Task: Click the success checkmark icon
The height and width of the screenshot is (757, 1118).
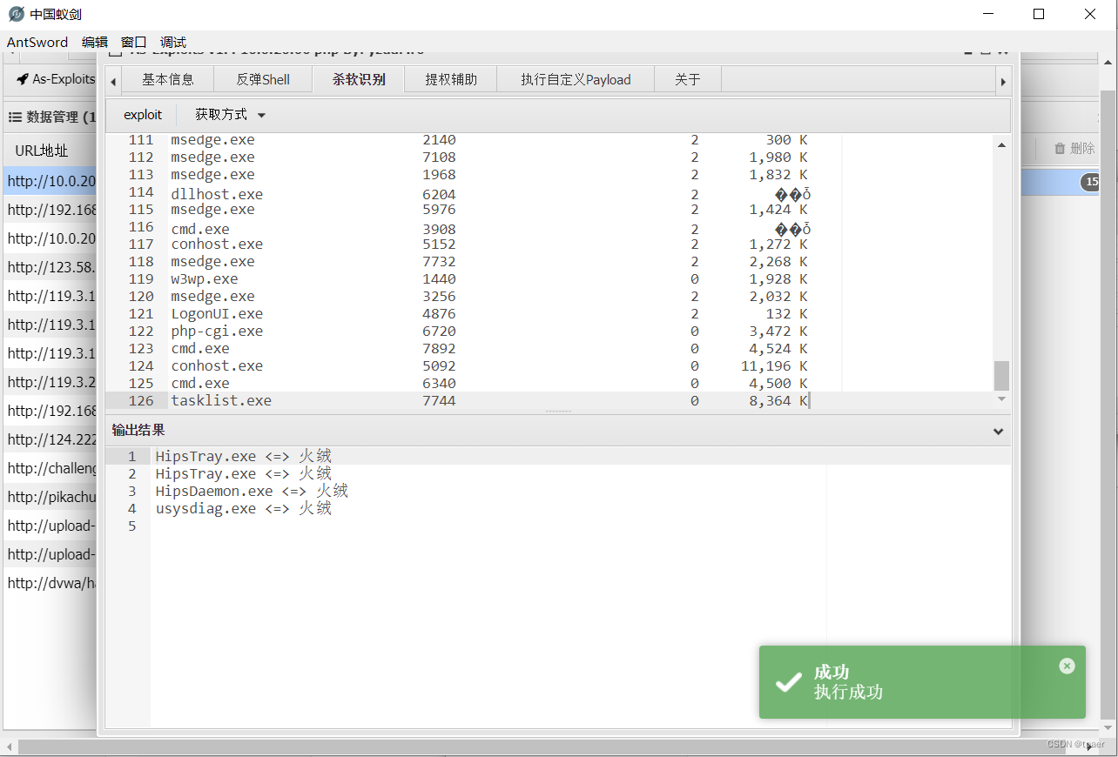Action: (x=789, y=682)
